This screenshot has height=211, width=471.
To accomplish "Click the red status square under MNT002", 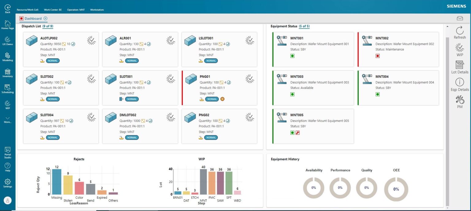I will pos(377,56).
